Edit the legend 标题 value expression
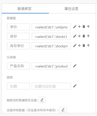The image size is (97, 116). pyautogui.click(x=75, y=86)
